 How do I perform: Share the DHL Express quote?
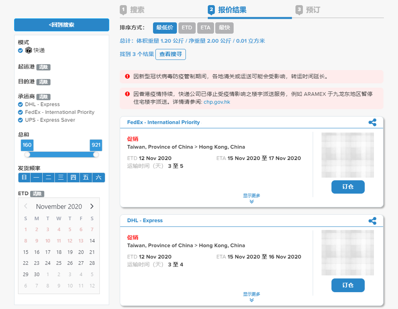coord(372,221)
